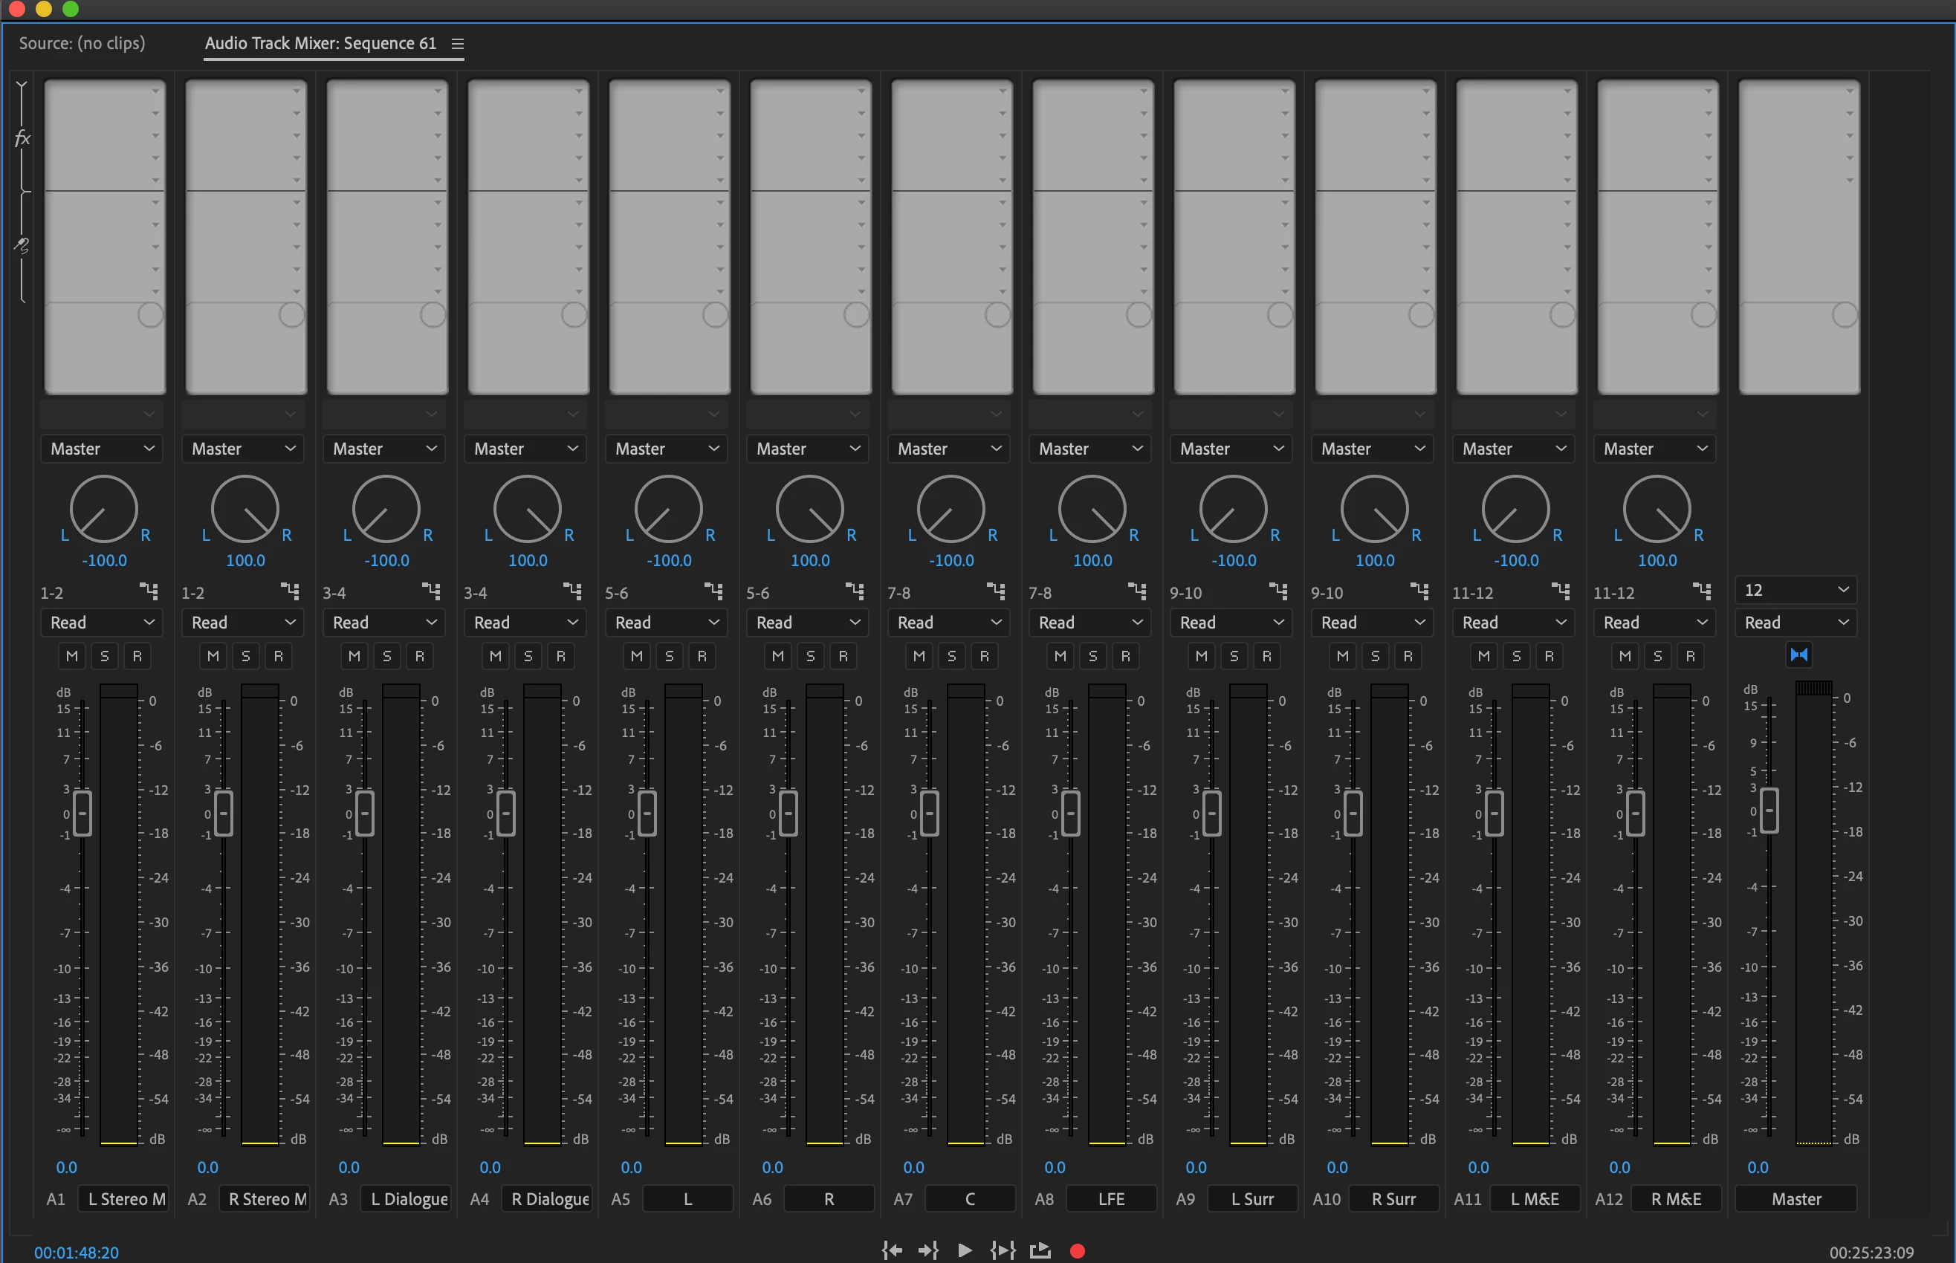Mute track A1 L Stereo M
The width and height of the screenshot is (1956, 1263).
72,656
